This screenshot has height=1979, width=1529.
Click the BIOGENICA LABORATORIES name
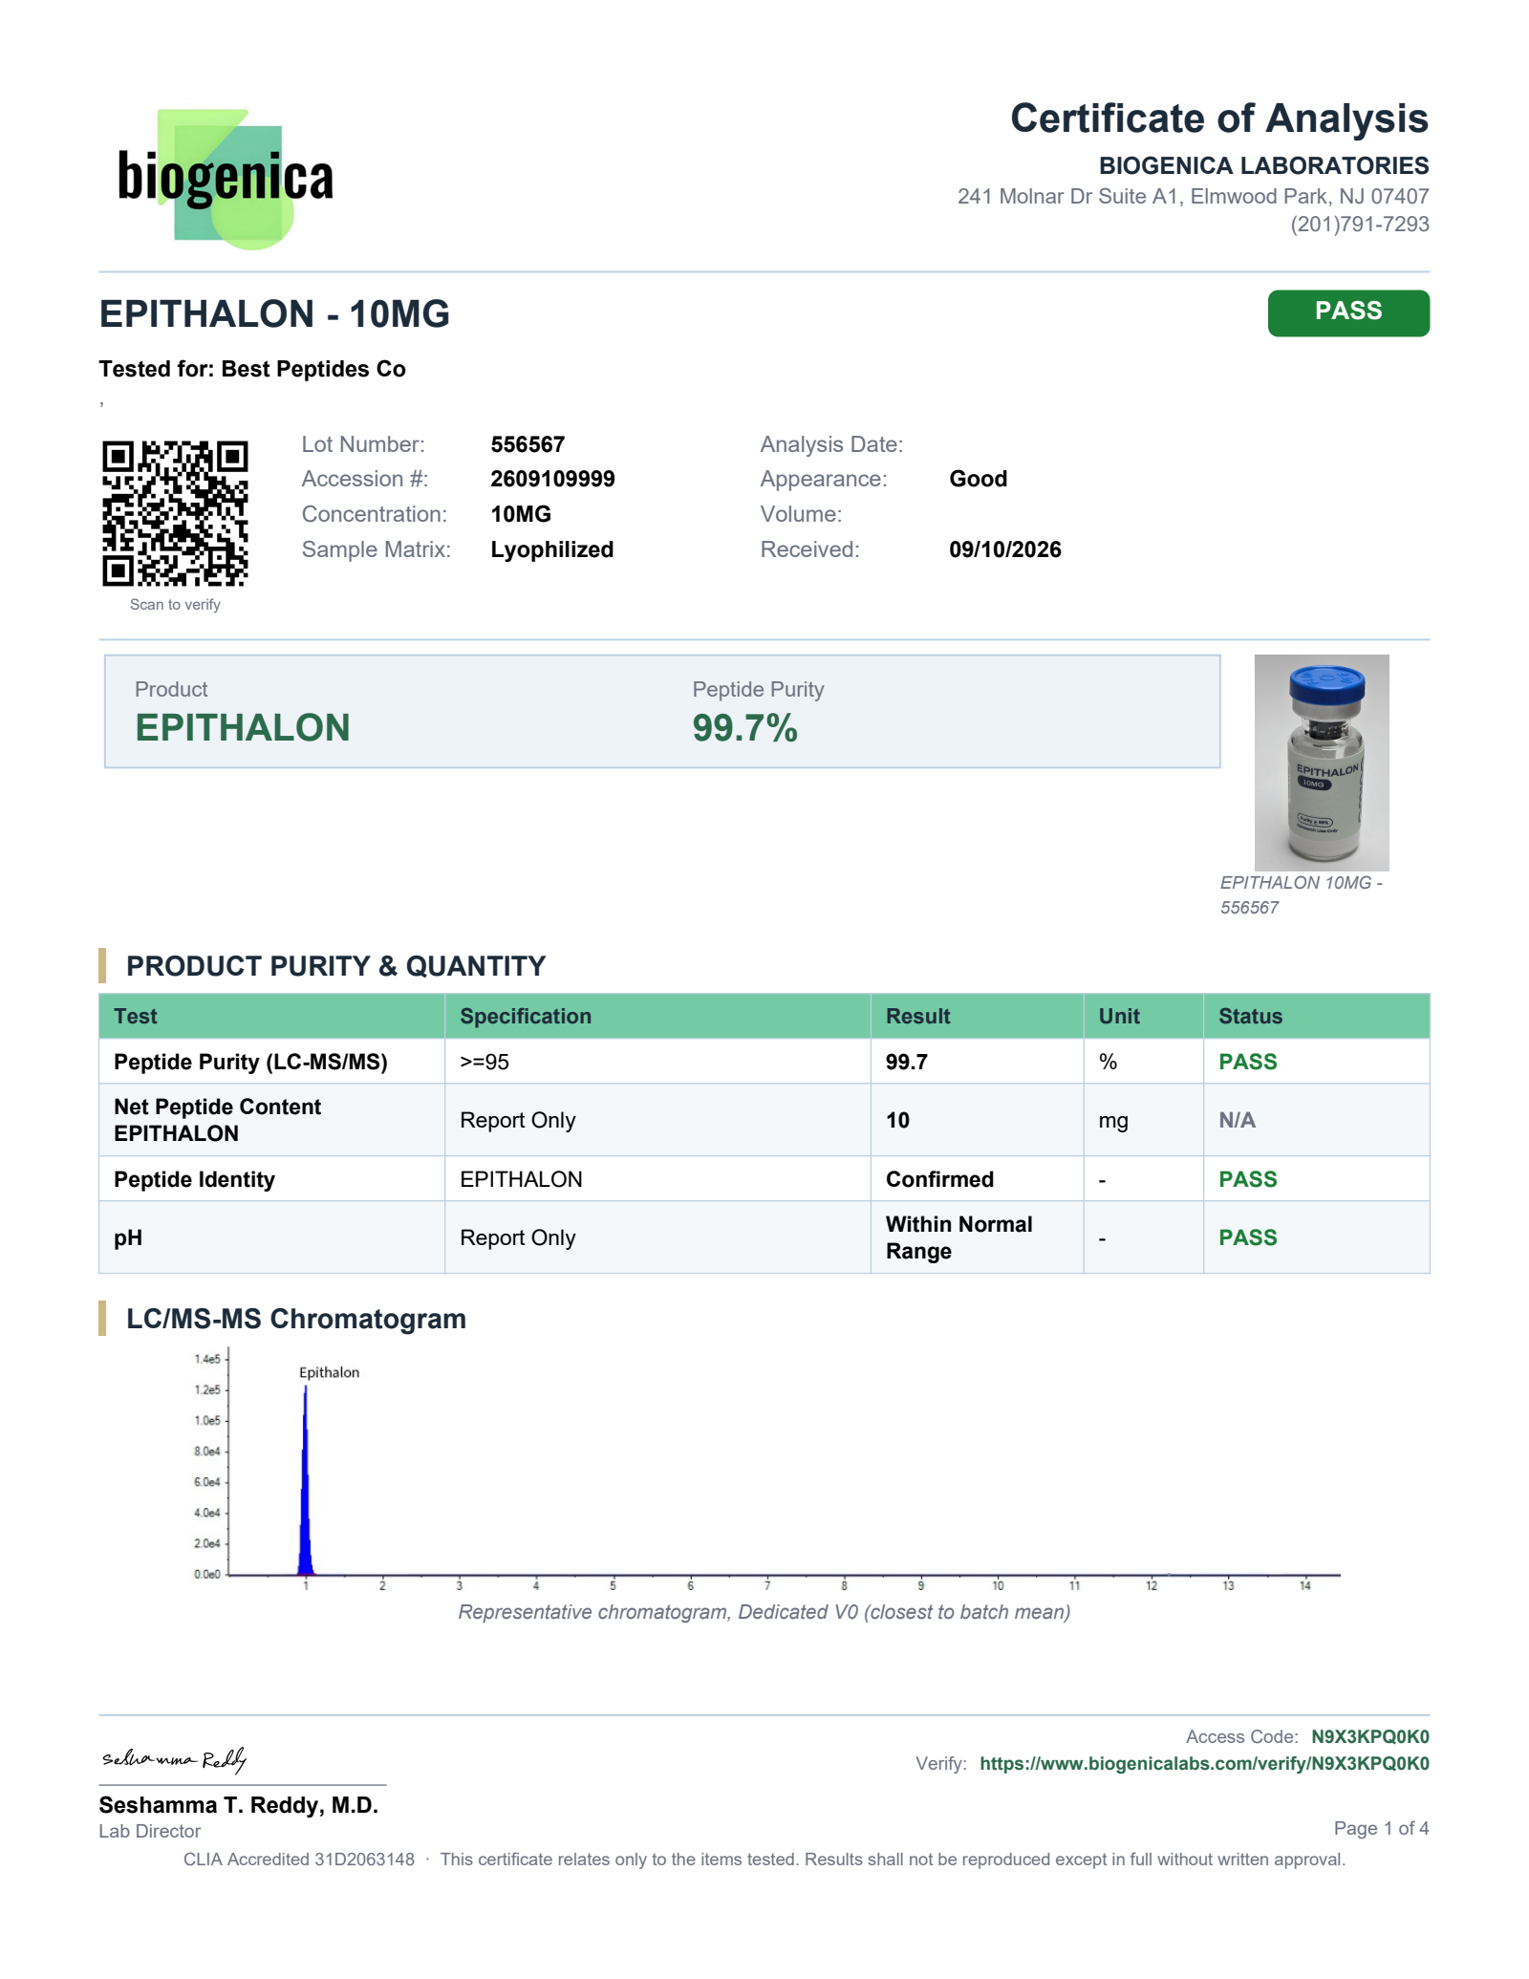tap(1263, 165)
